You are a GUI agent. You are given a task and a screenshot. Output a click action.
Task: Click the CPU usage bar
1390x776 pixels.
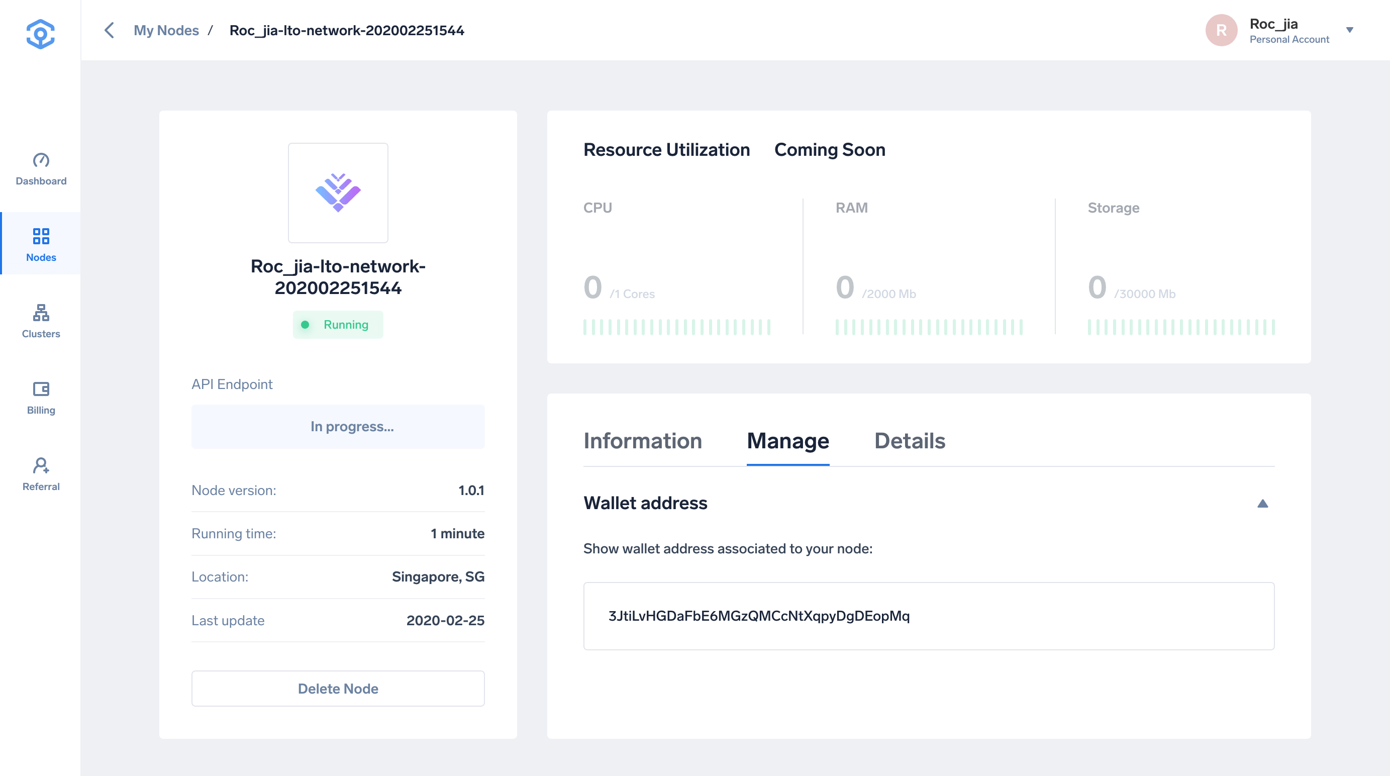(676, 327)
